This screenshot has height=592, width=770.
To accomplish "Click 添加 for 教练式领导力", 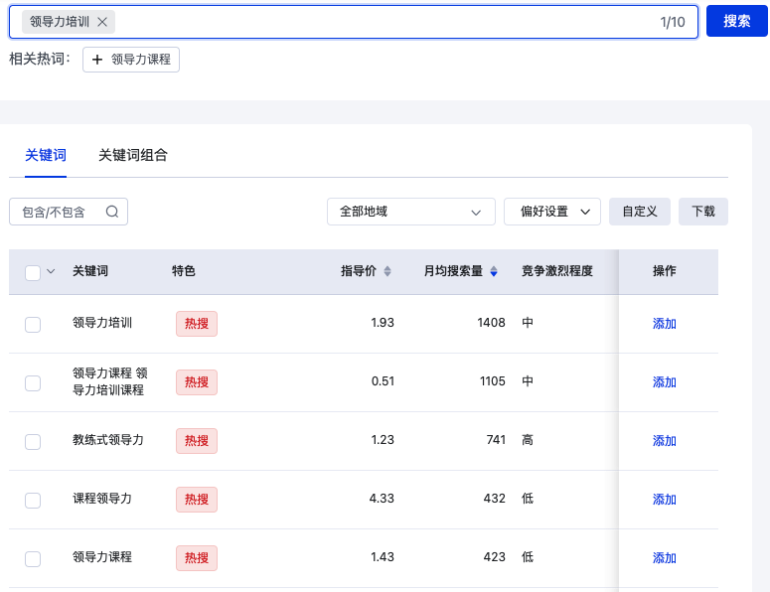I will coord(665,441).
